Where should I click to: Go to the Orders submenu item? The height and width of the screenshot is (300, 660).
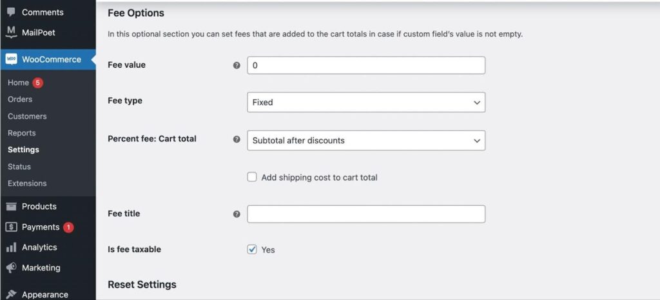[x=20, y=99]
